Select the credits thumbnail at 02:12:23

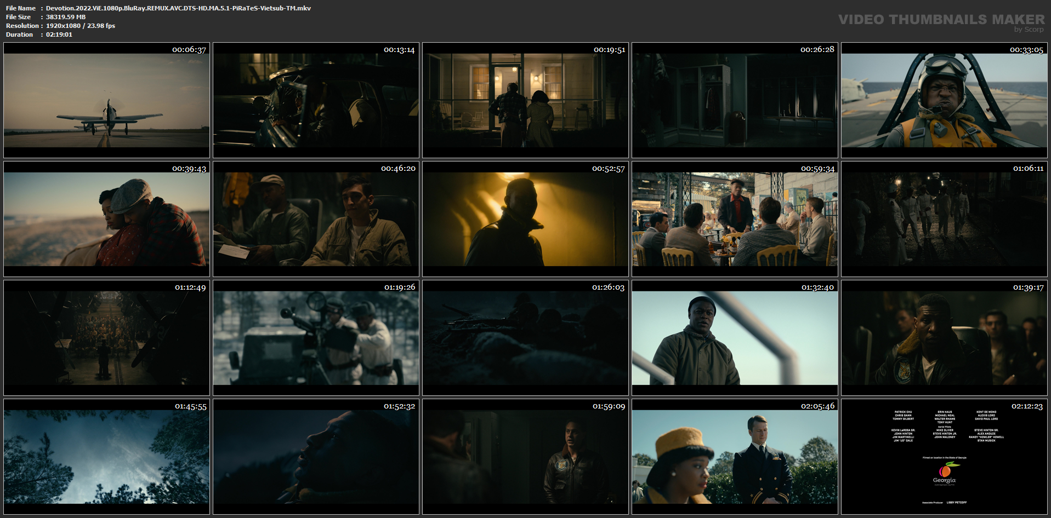(944, 457)
